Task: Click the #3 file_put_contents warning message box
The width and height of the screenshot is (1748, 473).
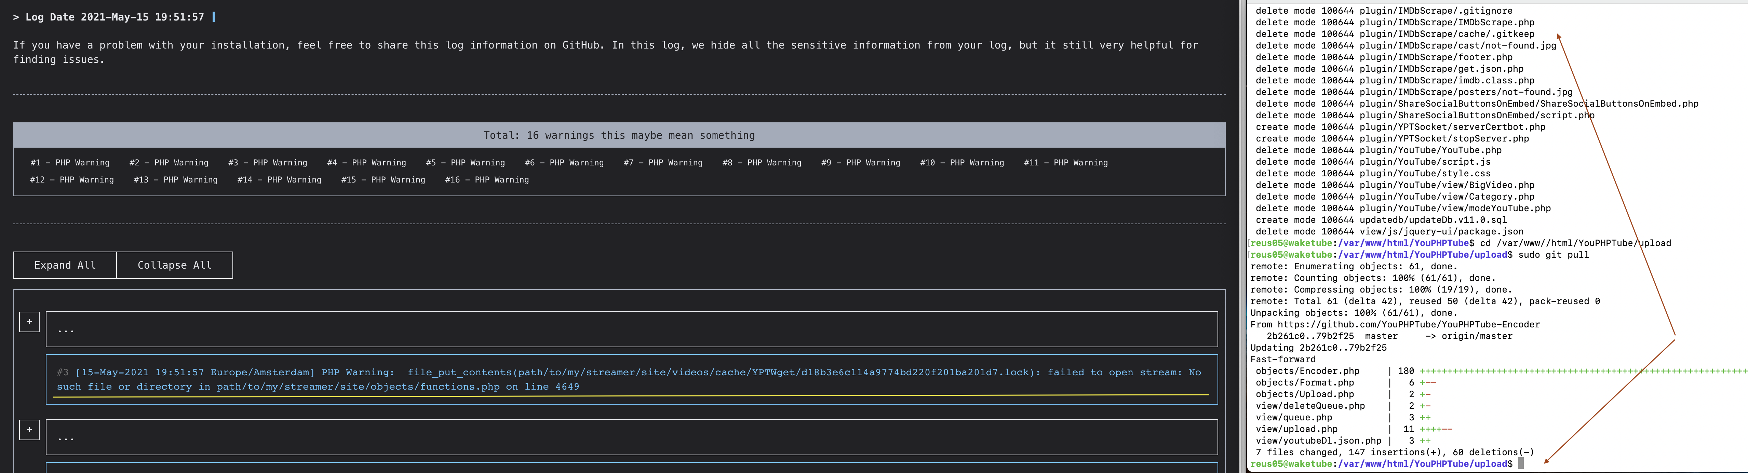Action: click(631, 379)
